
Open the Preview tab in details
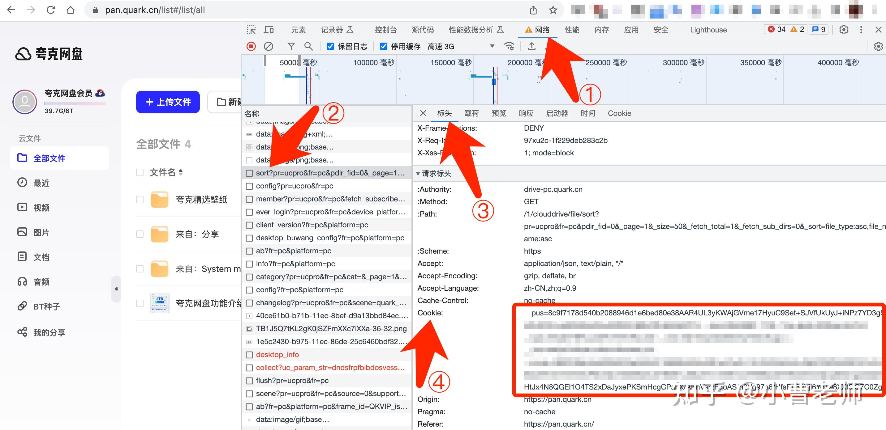pos(499,113)
